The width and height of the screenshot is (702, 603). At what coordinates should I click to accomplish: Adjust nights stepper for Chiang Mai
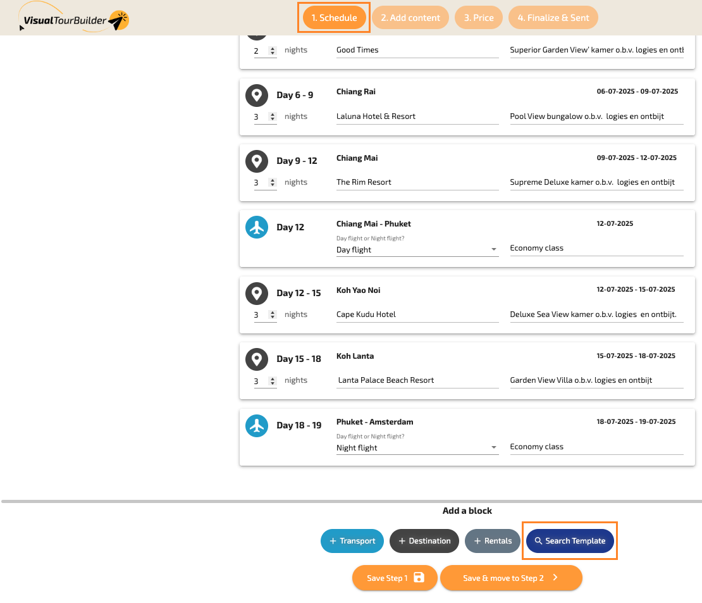(x=272, y=182)
